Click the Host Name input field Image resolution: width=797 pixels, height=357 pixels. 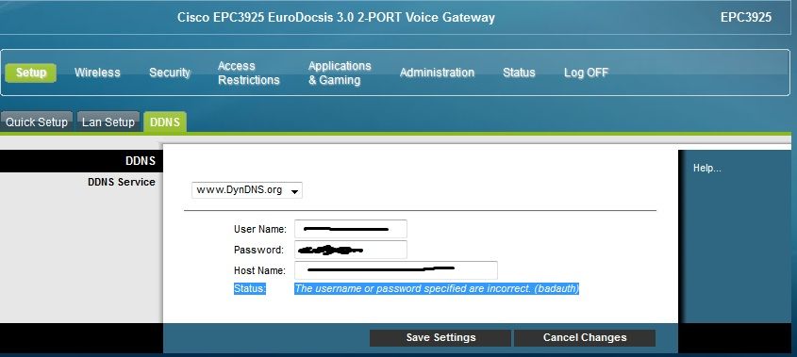pos(396,270)
